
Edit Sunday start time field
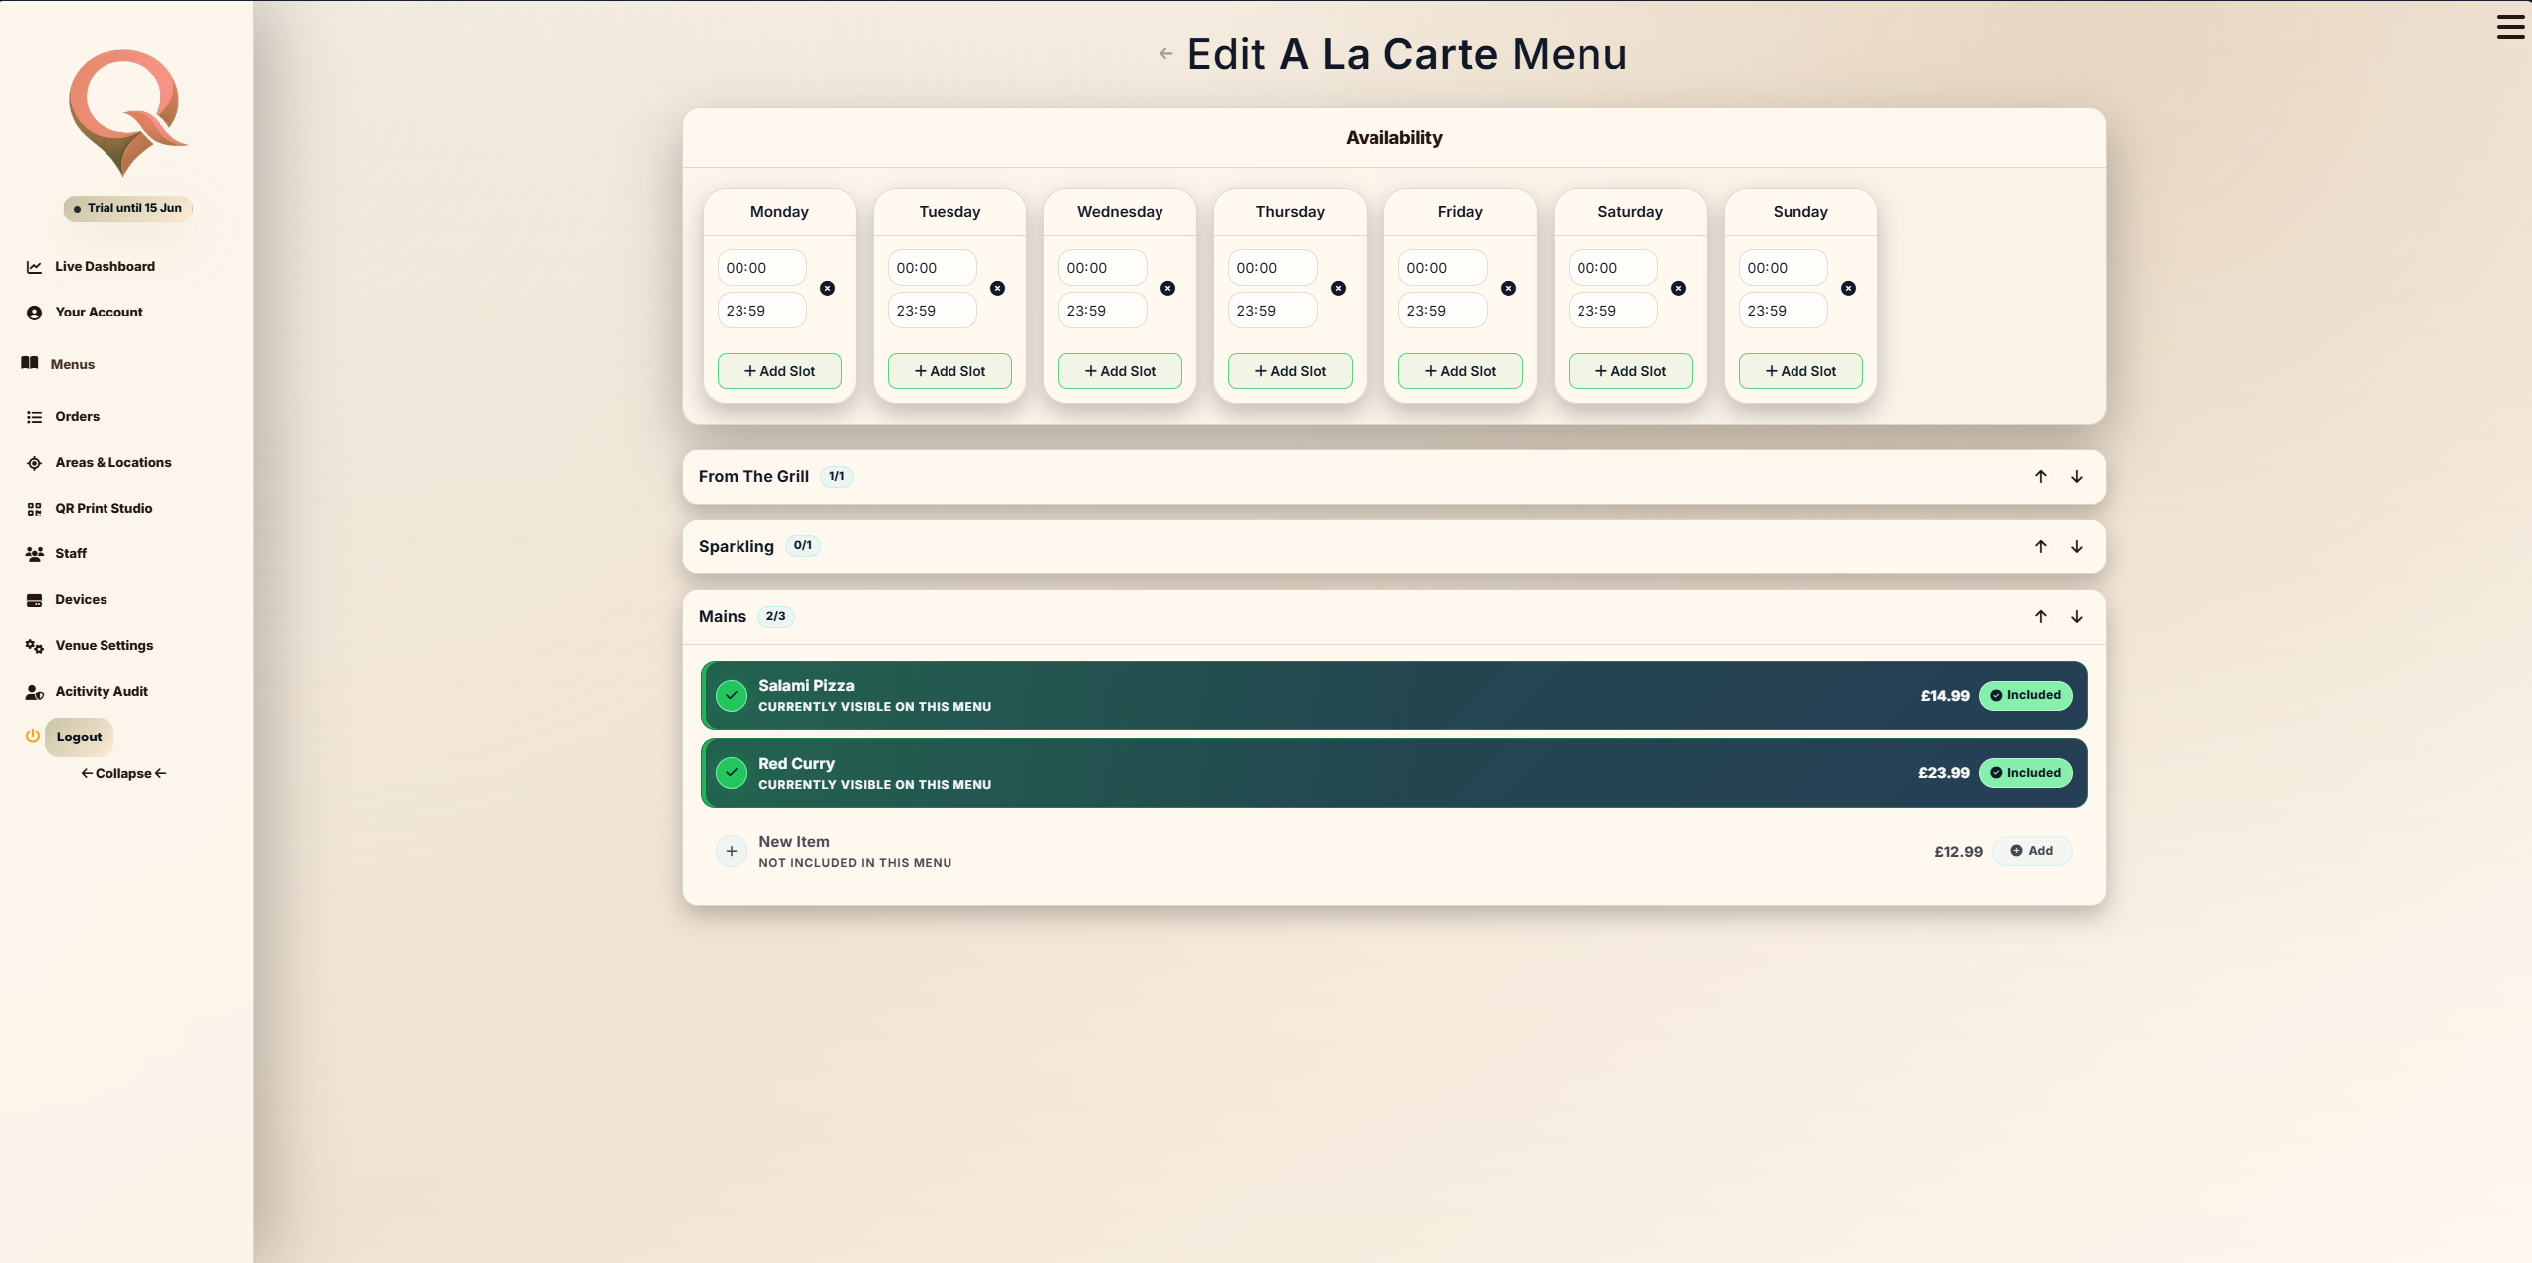coord(1783,268)
